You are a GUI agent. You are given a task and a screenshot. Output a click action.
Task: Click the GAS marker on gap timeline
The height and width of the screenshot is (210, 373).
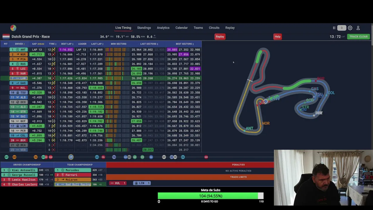(x=97, y=157)
